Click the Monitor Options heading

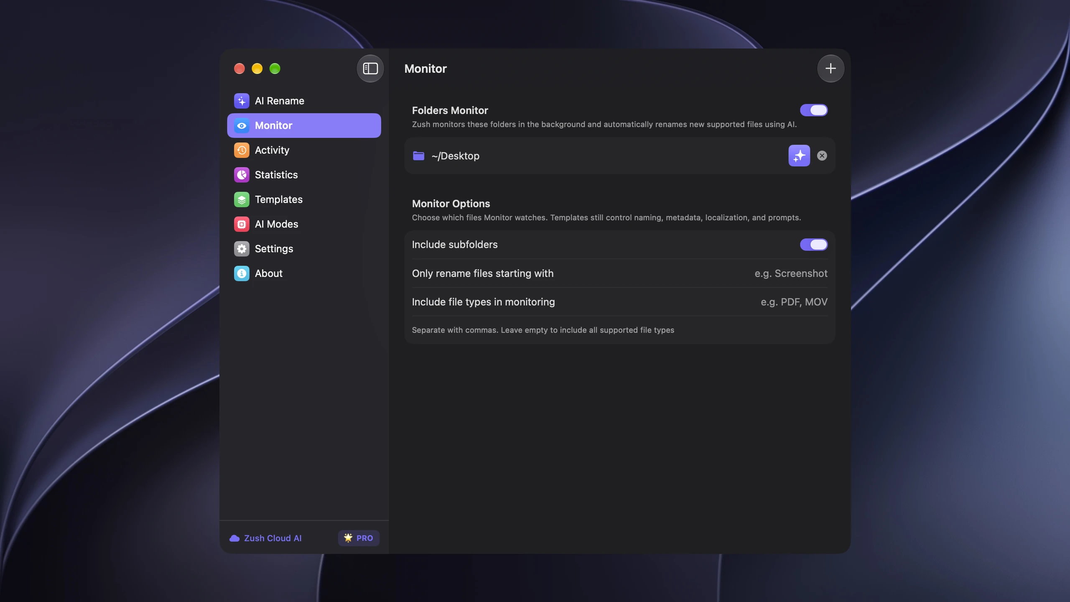click(x=451, y=204)
